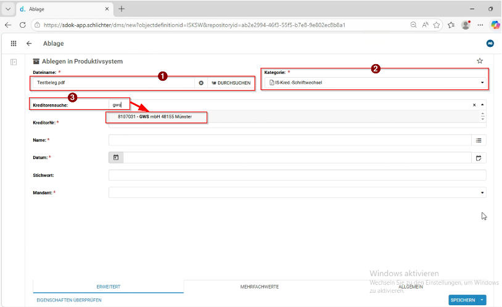This screenshot has width=502, height=307.
Task: Click EIGENSCHAFTEN ÜBERPRÜFEN link
Action: [69, 300]
